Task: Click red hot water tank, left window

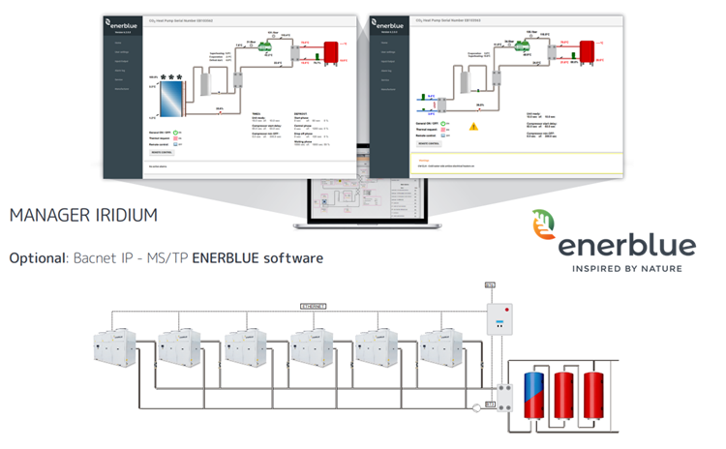Action: (331, 52)
